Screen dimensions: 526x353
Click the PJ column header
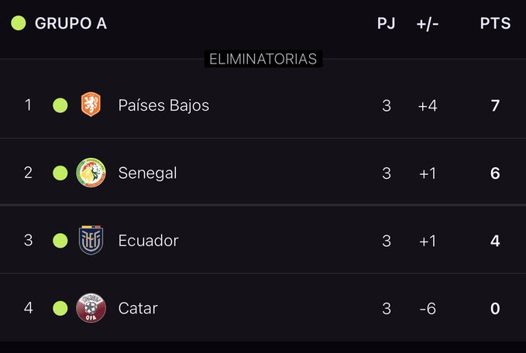386,23
